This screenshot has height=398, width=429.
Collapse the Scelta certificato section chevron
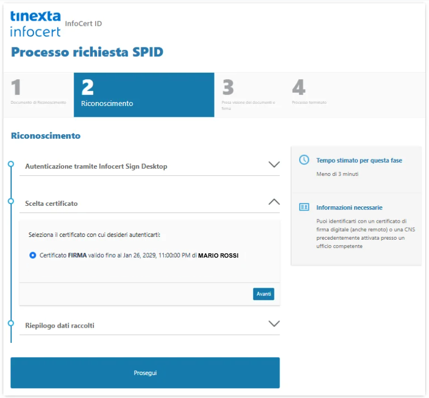pos(274,202)
